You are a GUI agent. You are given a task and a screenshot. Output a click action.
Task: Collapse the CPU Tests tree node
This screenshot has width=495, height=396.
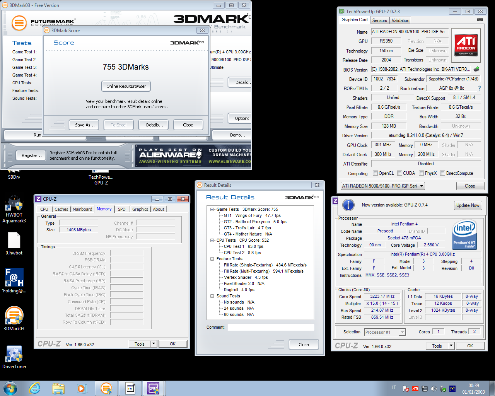pyautogui.click(x=212, y=240)
